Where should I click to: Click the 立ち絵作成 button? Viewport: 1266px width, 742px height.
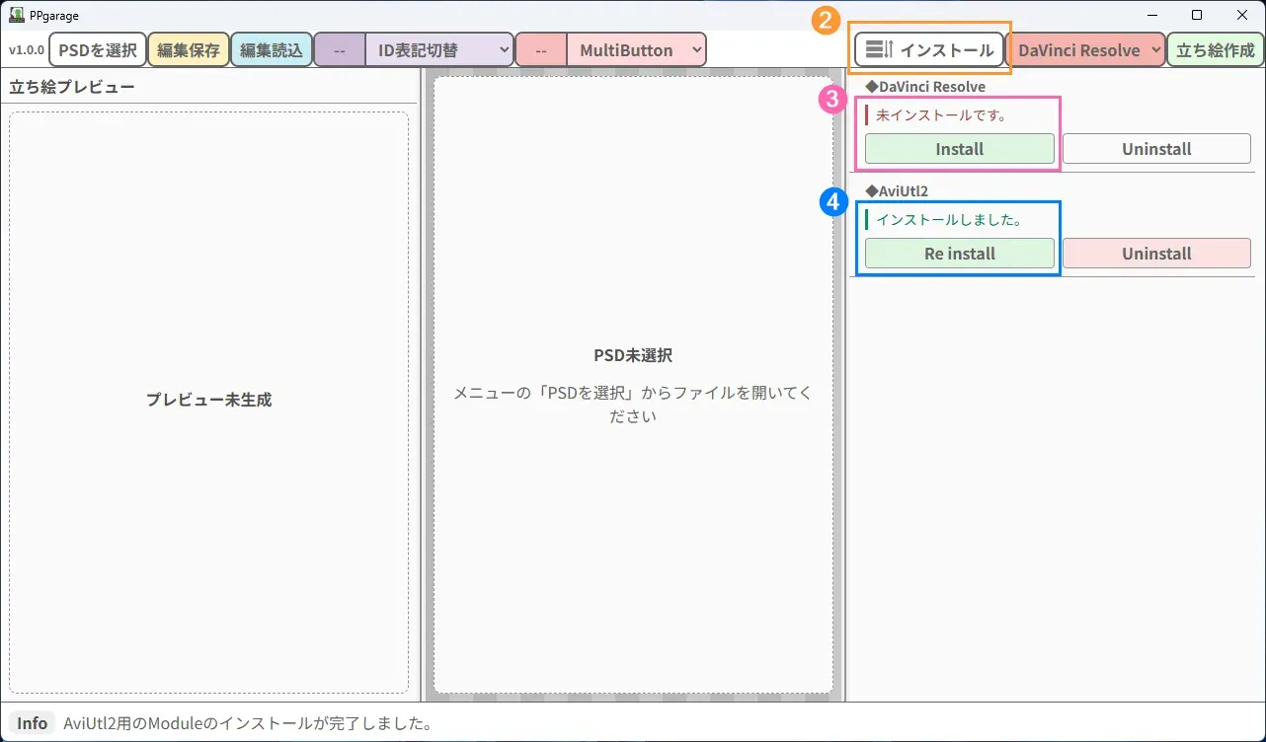coord(1216,50)
